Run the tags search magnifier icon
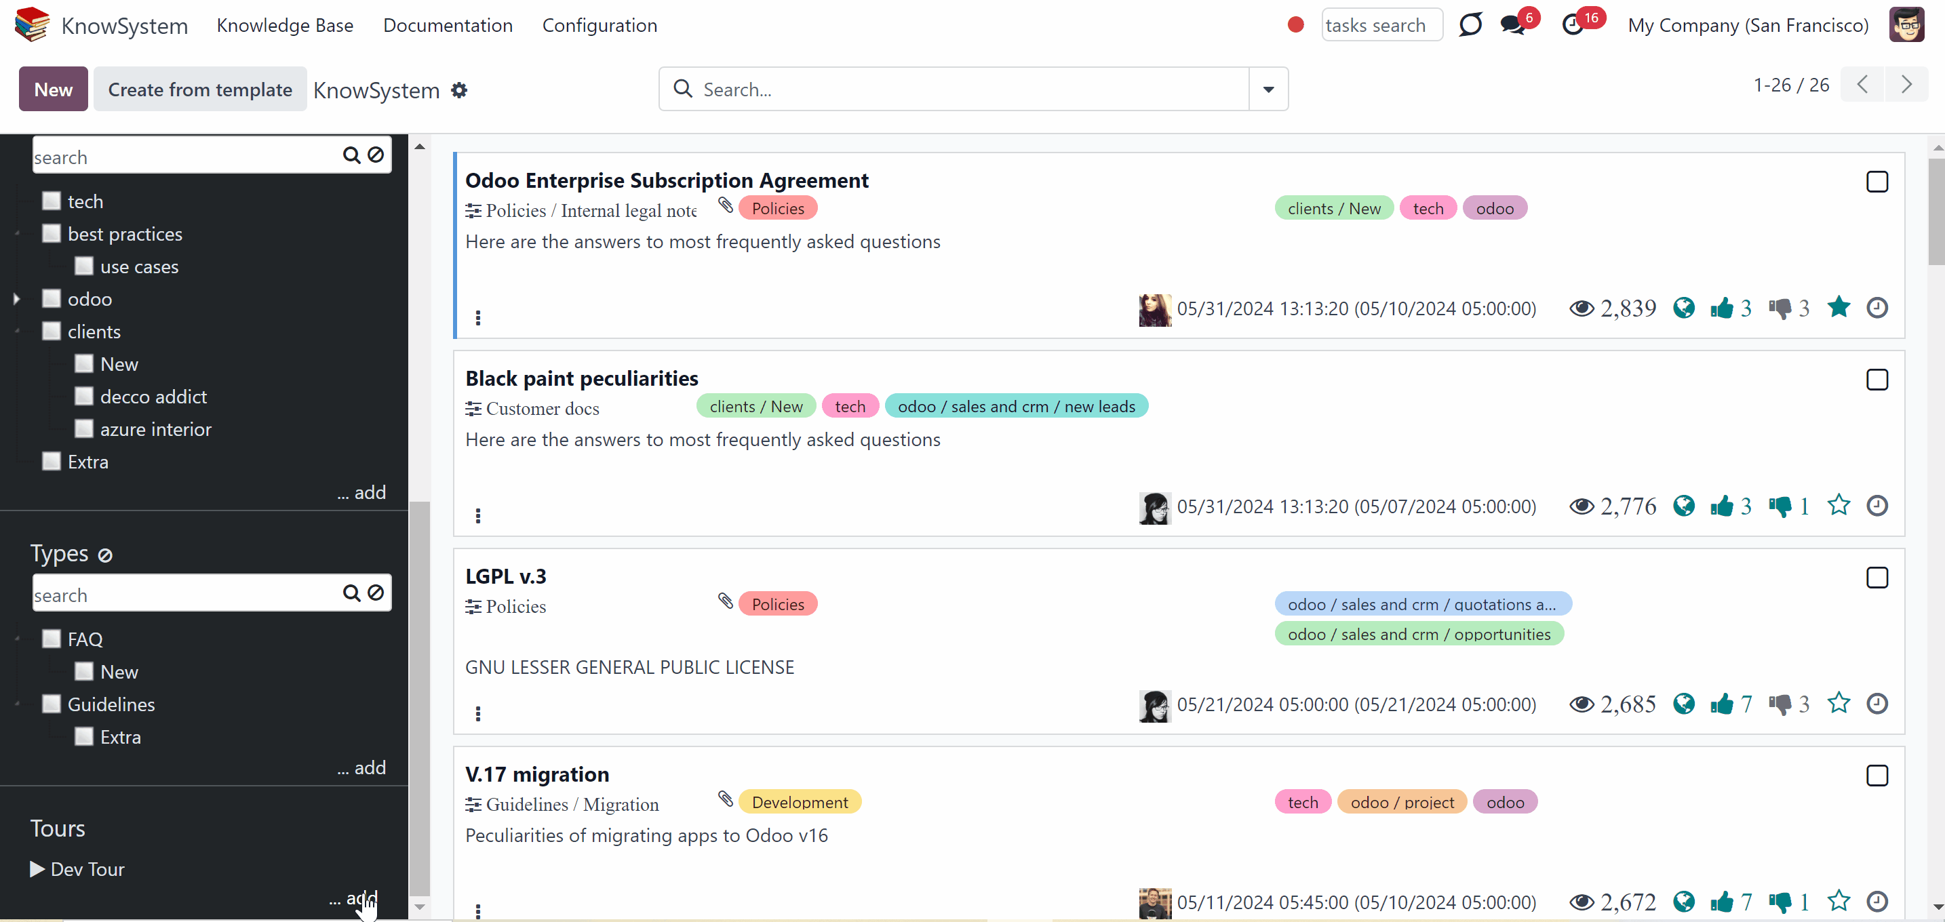The height and width of the screenshot is (922, 1945). pyautogui.click(x=351, y=155)
